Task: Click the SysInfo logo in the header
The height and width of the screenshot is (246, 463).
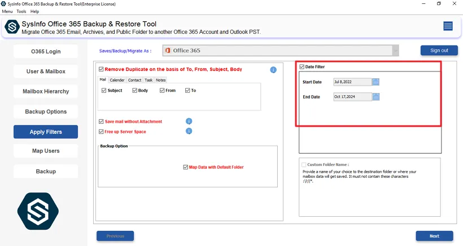Action: 11,28
